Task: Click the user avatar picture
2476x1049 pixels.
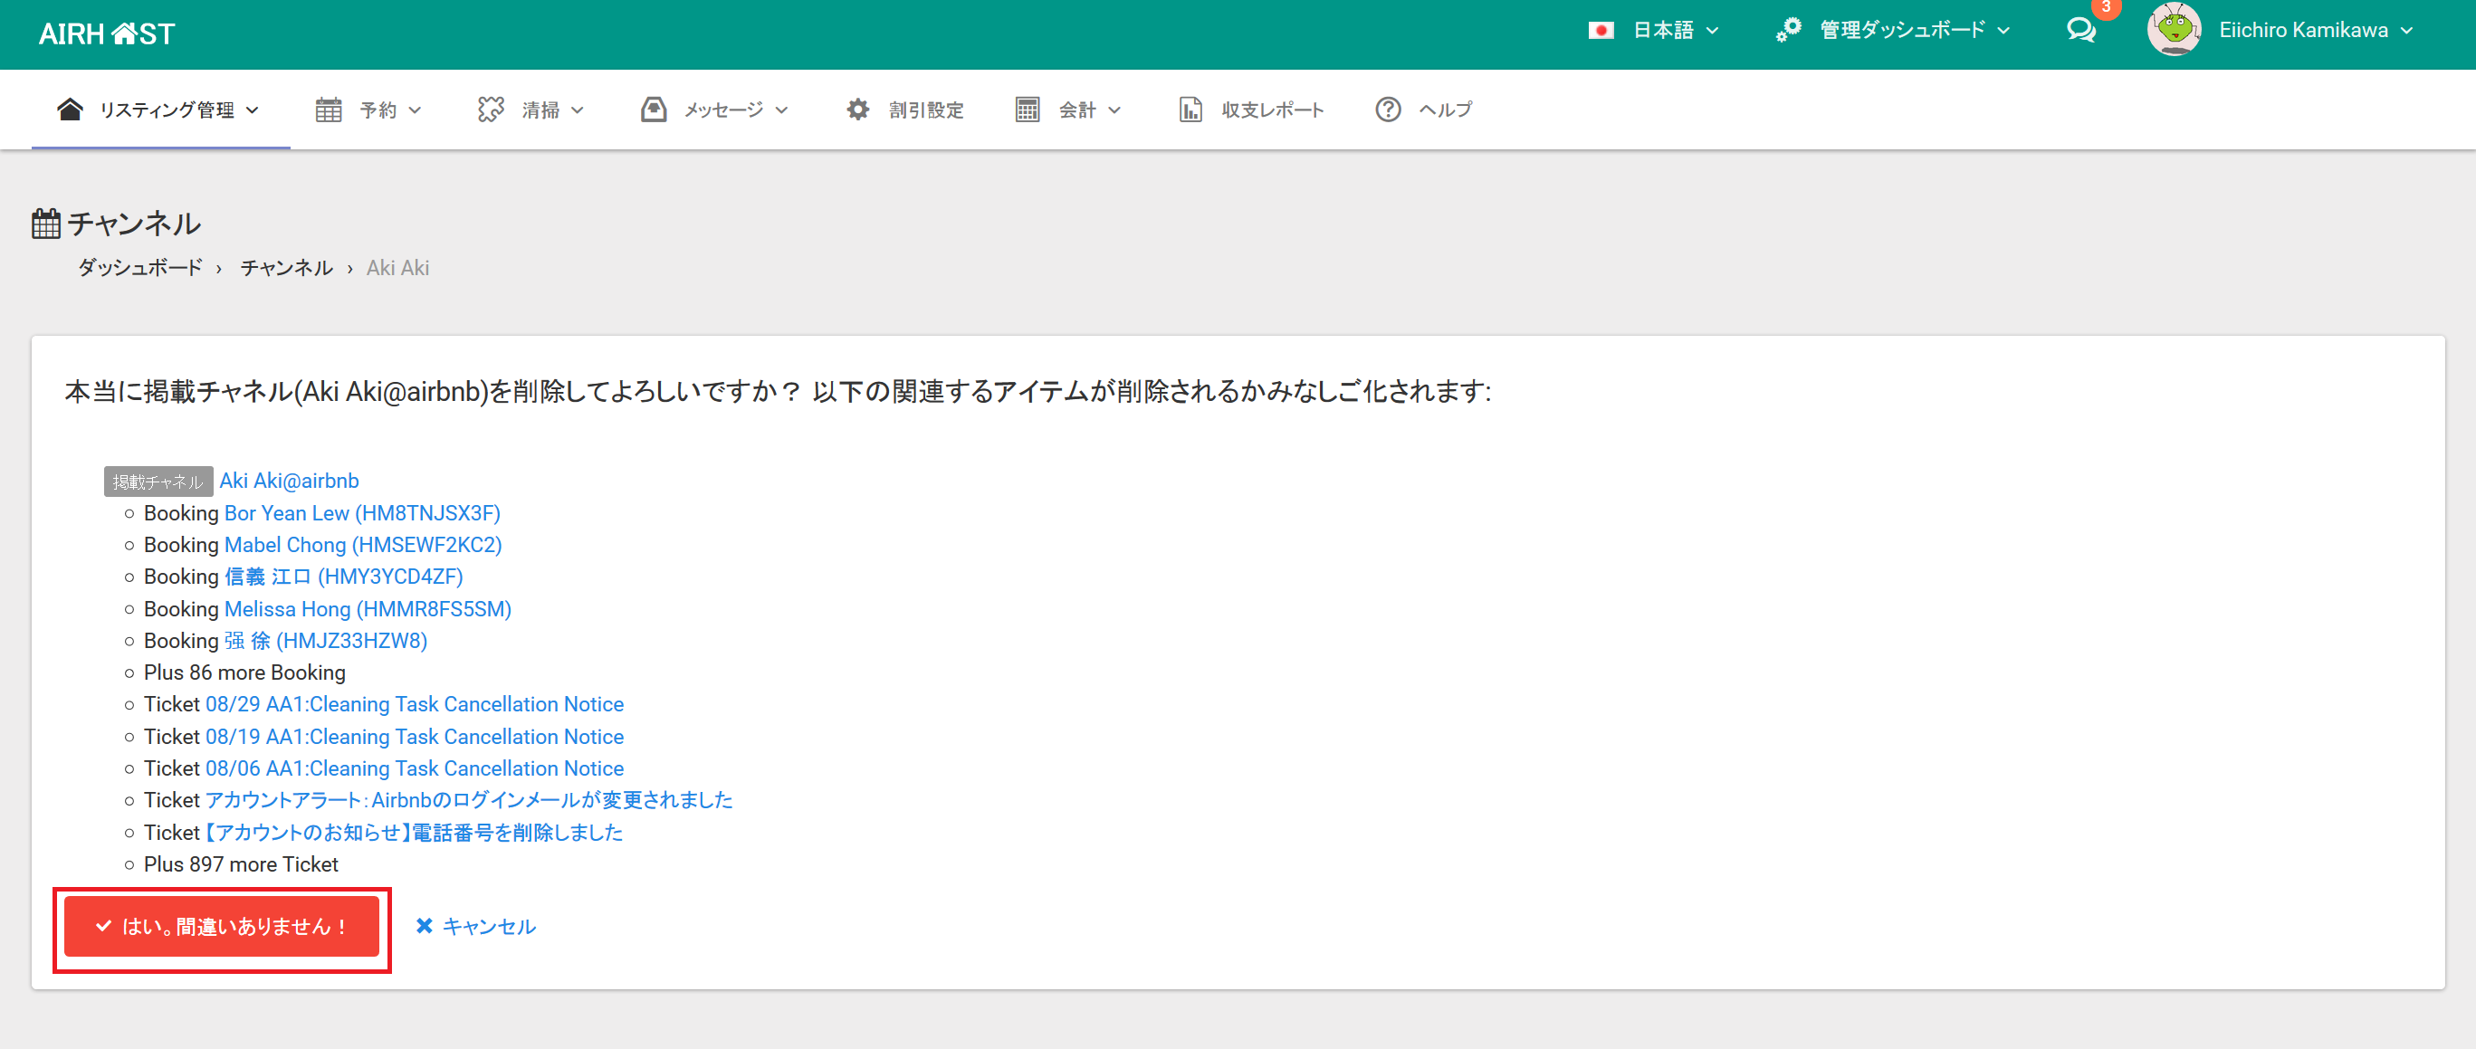Action: click(2175, 31)
